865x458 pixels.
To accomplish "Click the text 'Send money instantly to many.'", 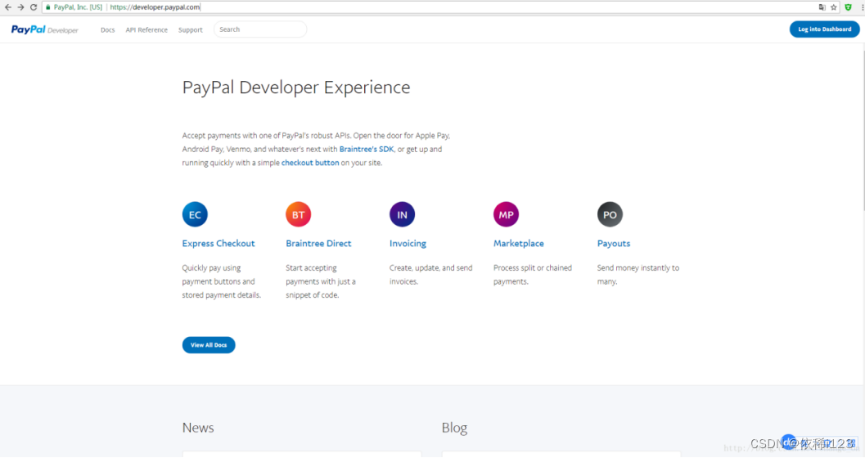I will pos(638,275).
